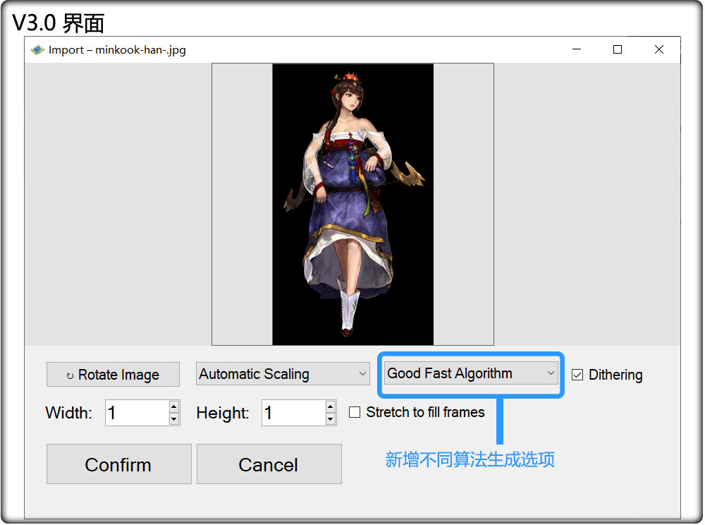Focus the Width input field
Viewport: 705px width, 525px height.
click(x=137, y=414)
